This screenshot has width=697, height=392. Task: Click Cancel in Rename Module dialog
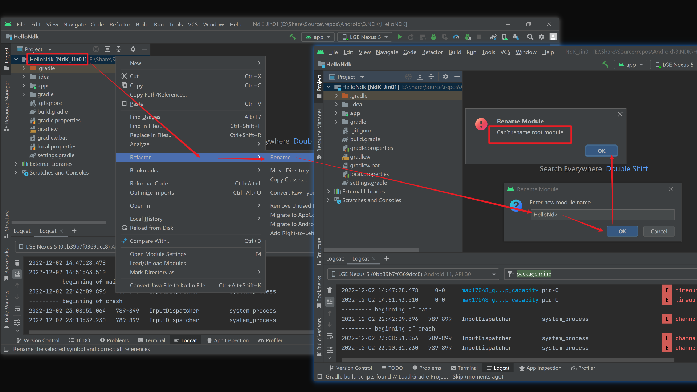[x=659, y=232]
